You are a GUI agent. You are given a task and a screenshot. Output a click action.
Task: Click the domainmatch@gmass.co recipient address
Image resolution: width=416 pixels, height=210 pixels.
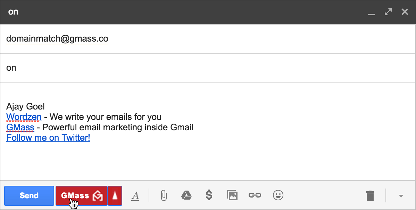pyautogui.click(x=57, y=39)
